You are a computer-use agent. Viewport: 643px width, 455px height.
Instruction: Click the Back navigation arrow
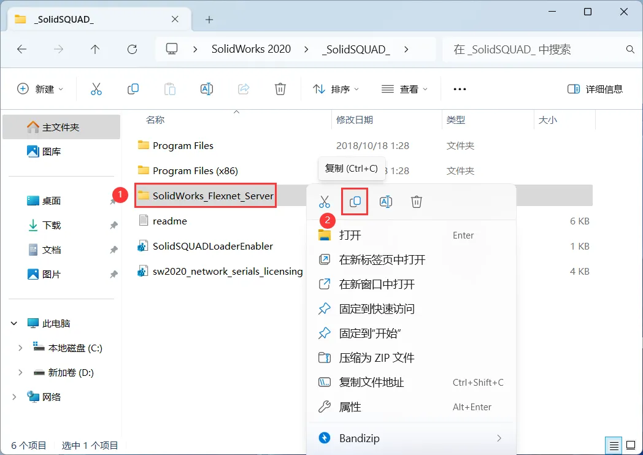point(21,50)
